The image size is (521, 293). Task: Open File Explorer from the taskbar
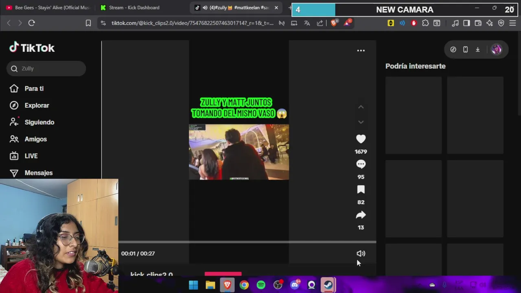210,285
